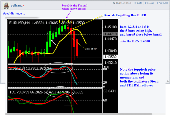Click the post timestamp Jul 27, 2011 1:35pm
Image resolution: width=171 pixels, height=116 pixels.
pyautogui.click(x=122, y=3)
